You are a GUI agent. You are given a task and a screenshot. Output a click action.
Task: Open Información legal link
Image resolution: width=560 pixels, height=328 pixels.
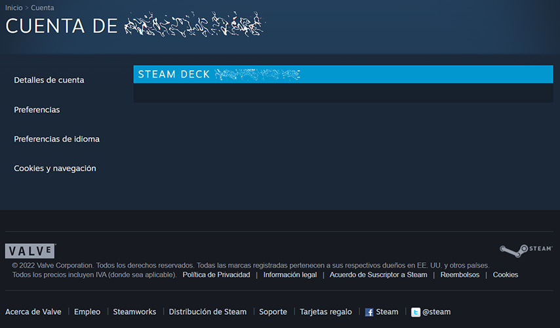tap(290, 275)
